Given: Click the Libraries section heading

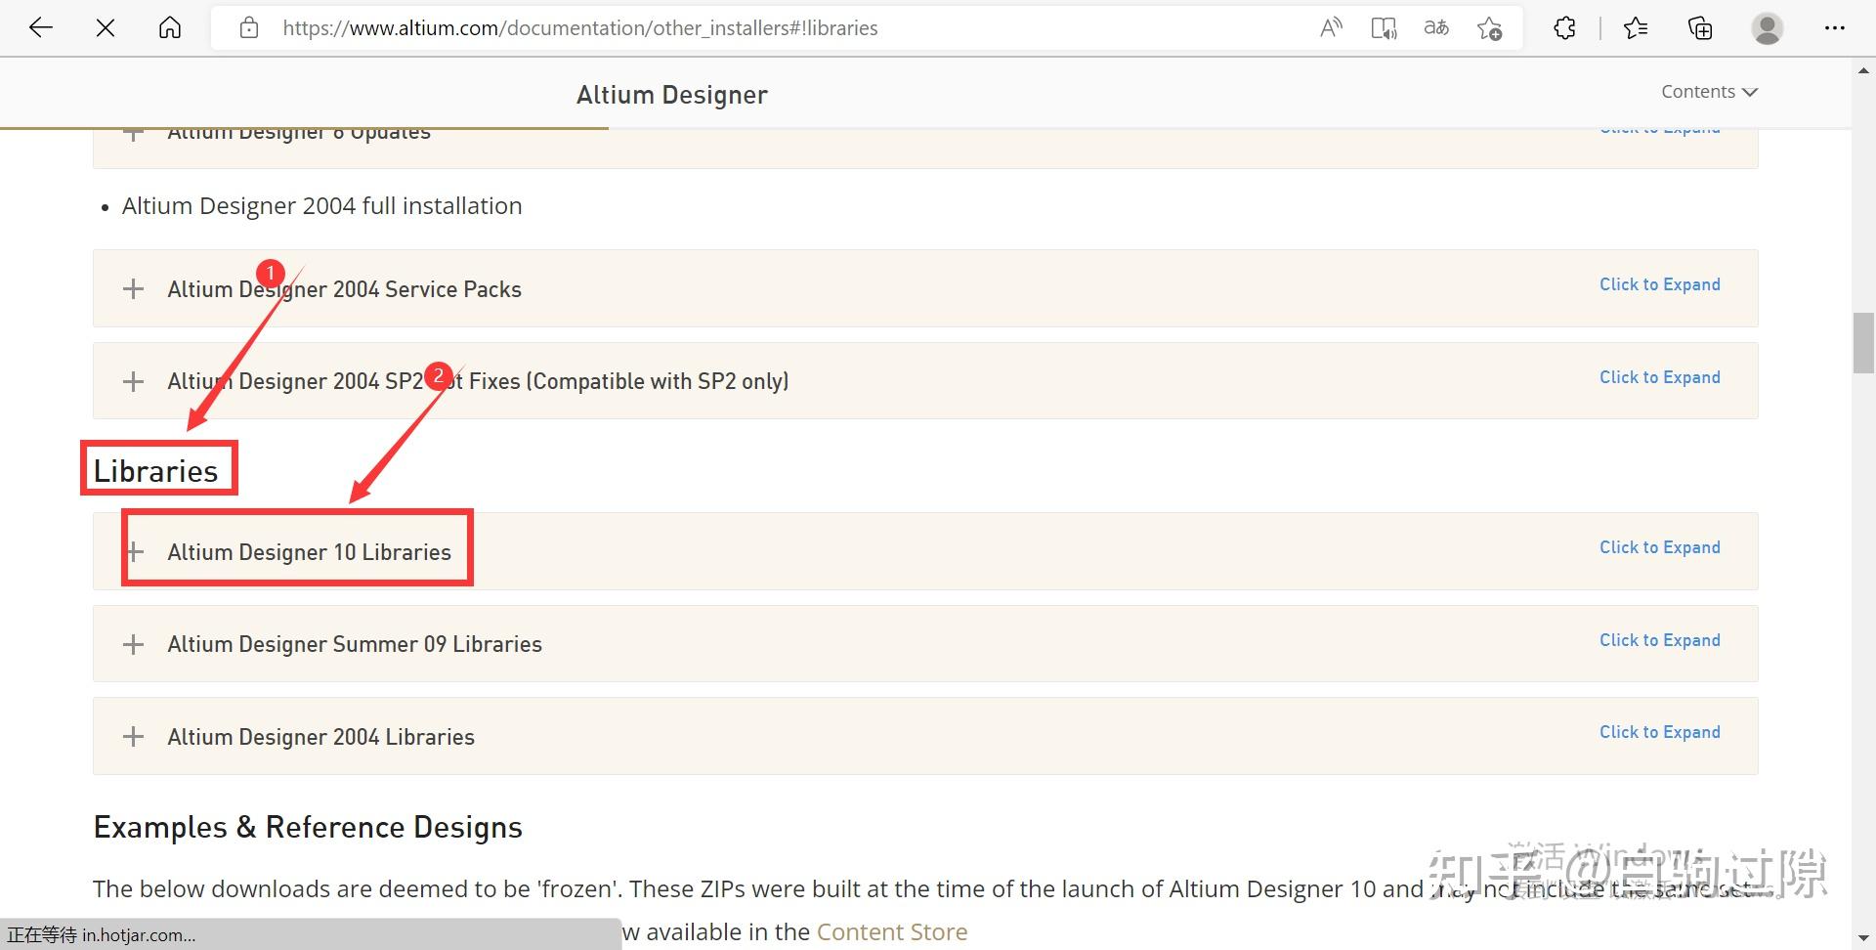Looking at the screenshot, I should tap(155, 471).
